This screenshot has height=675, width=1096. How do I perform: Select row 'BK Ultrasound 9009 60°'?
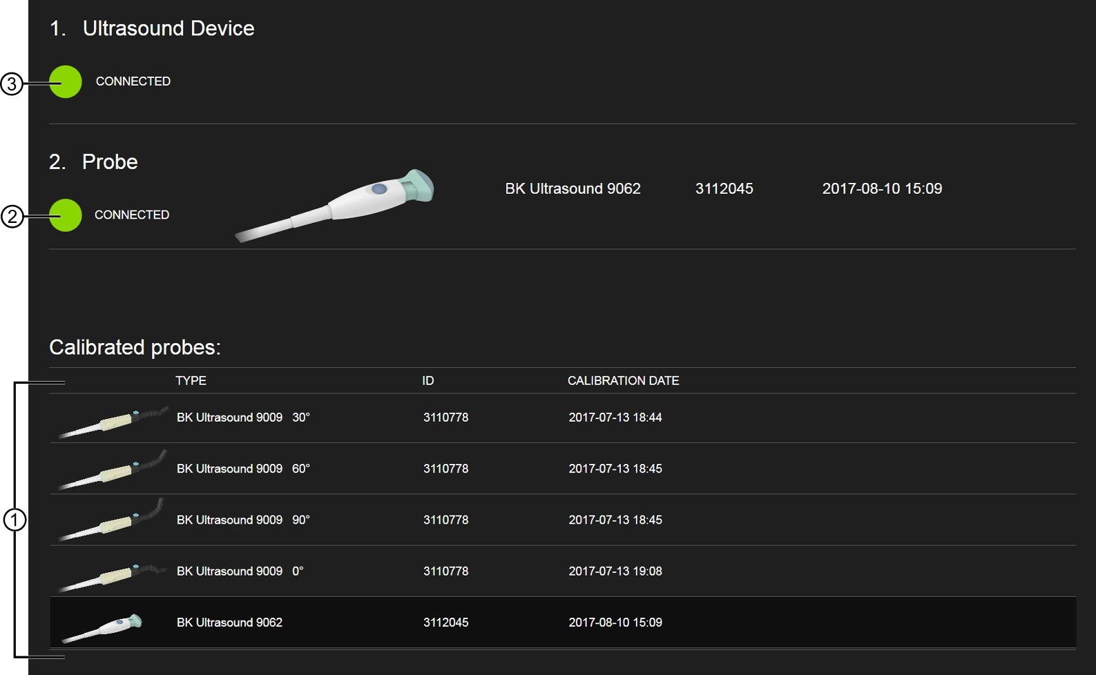click(563, 469)
